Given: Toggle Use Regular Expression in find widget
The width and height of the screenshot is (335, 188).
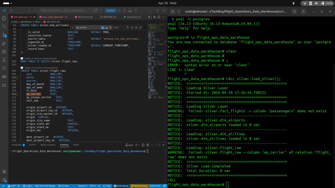Looking at the screenshot, I should (x=110, y=28).
